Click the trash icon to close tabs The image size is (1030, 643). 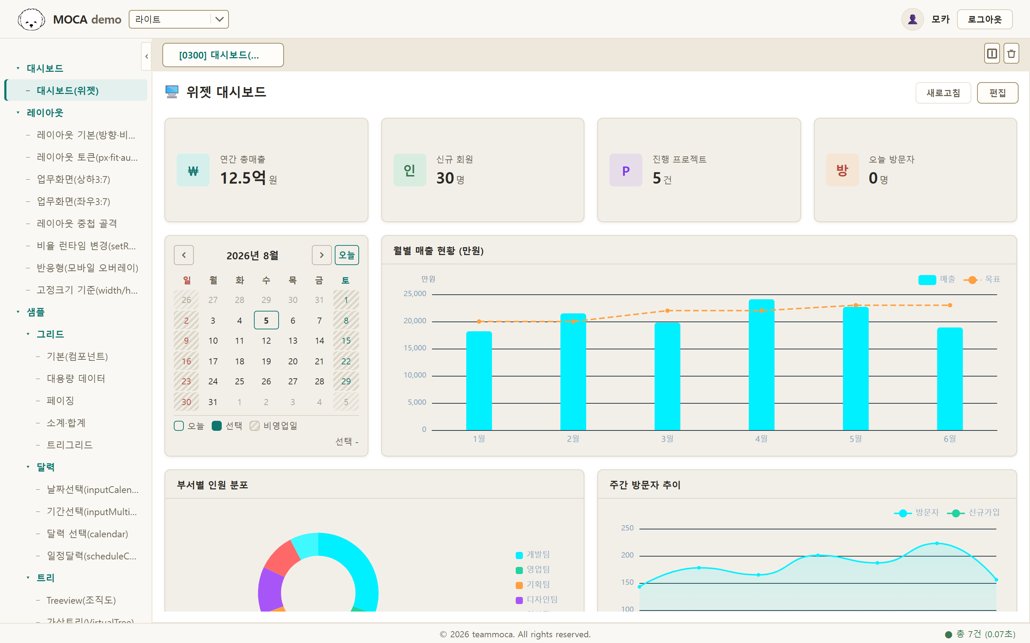(x=1011, y=54)
